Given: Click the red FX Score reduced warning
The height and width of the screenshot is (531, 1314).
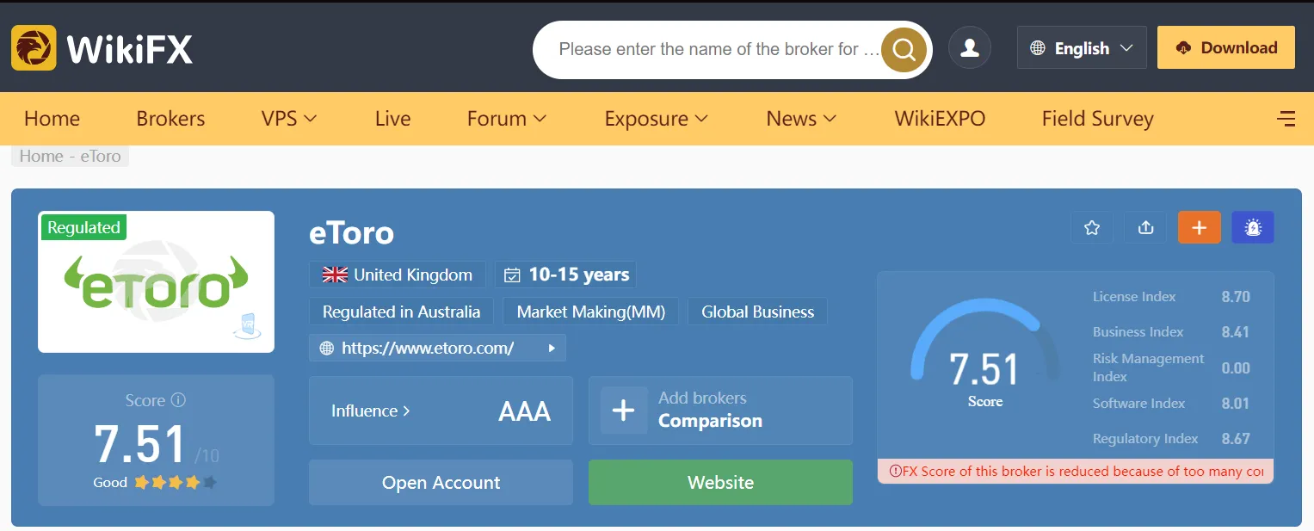Looking at the screenshot, I should tap(1076, 471).
